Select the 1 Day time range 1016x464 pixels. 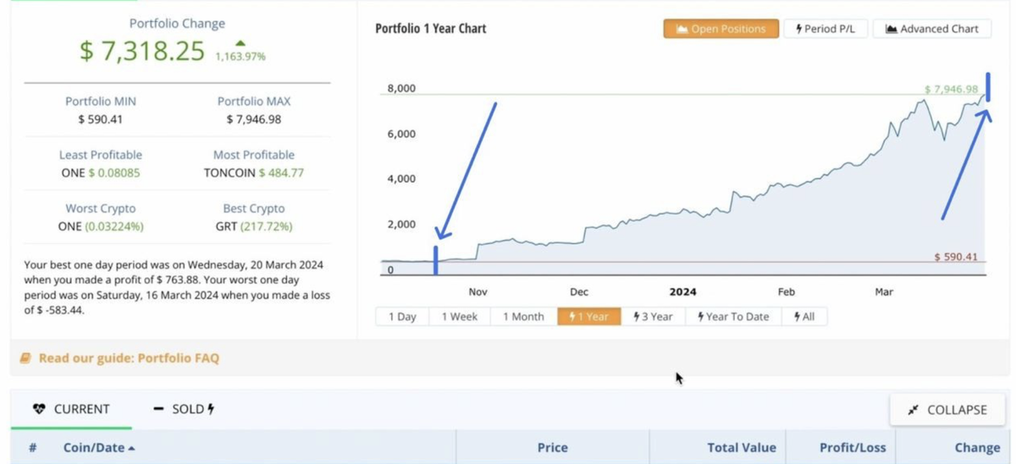(402, 317)
